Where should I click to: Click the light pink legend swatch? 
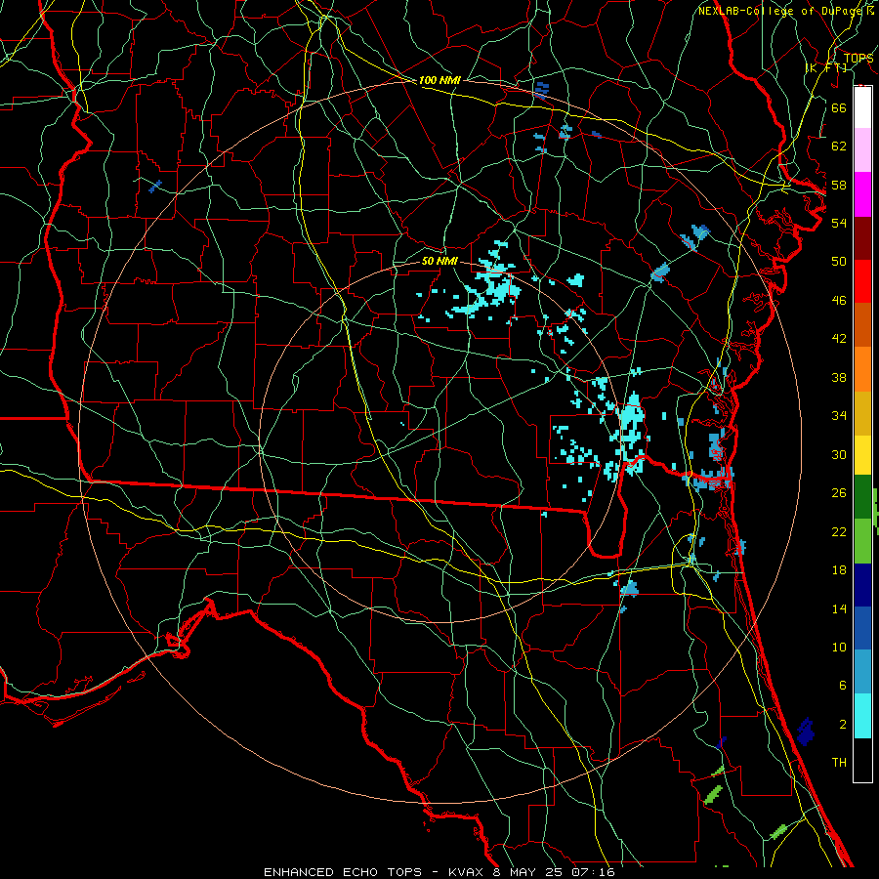(862, 150)
